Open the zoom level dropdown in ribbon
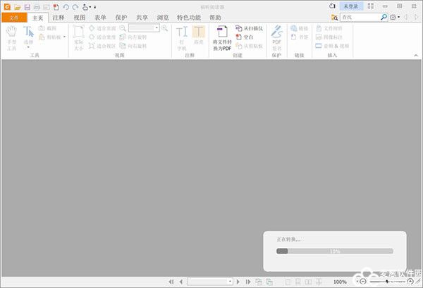Image resolution: width=423 pixels, height=288 pixels. pos(157,28)
